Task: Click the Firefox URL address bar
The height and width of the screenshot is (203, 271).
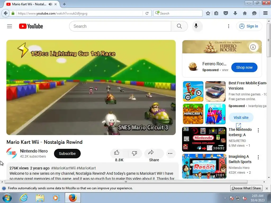Action: pyautogui.click(x=79, y=13)
